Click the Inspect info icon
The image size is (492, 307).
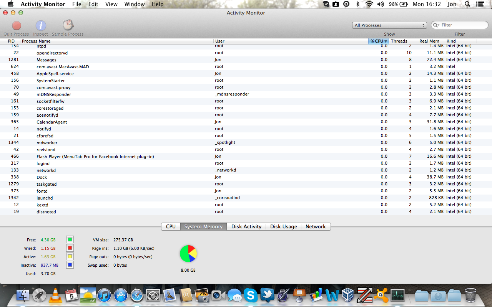click(41, 26)
